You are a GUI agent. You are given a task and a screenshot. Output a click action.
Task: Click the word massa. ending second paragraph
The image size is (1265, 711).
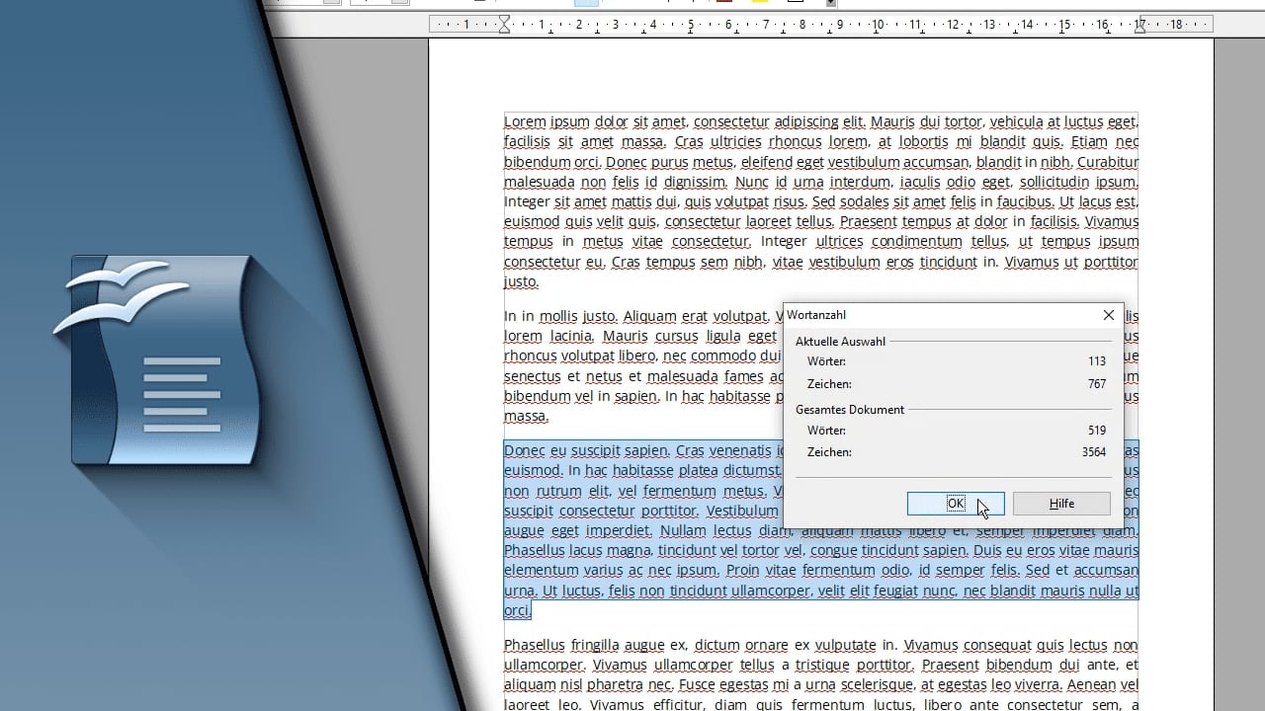click(x=526, y=417)
